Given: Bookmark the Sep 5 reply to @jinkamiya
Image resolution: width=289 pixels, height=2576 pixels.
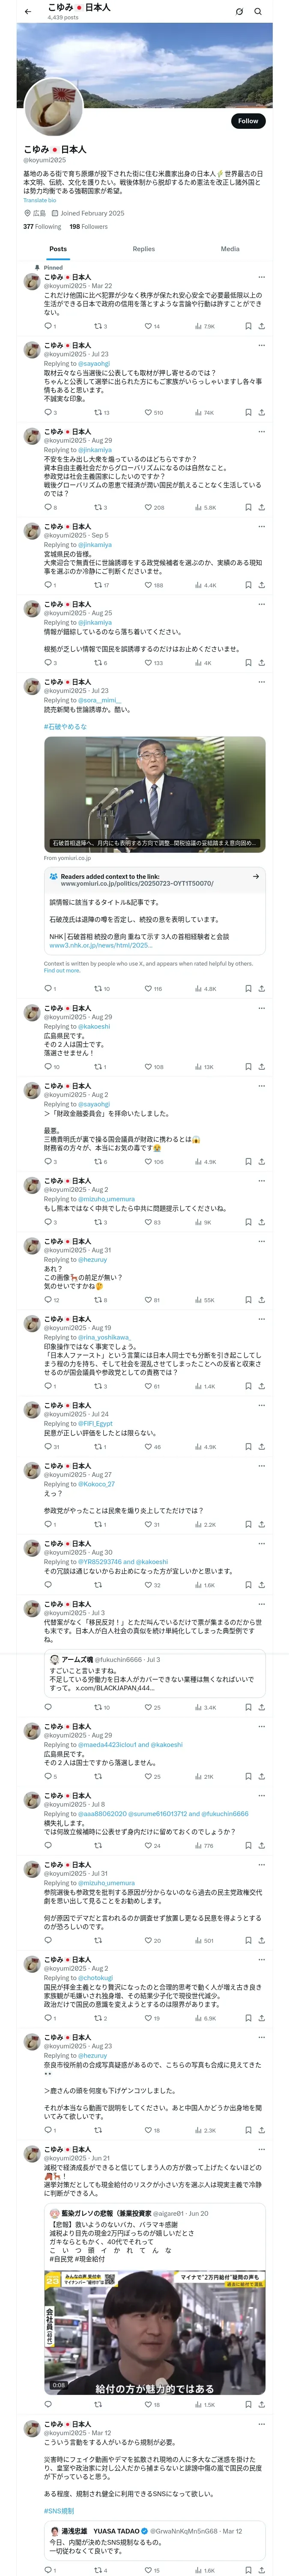Looking at the screenshot, I should pos(247,585).
